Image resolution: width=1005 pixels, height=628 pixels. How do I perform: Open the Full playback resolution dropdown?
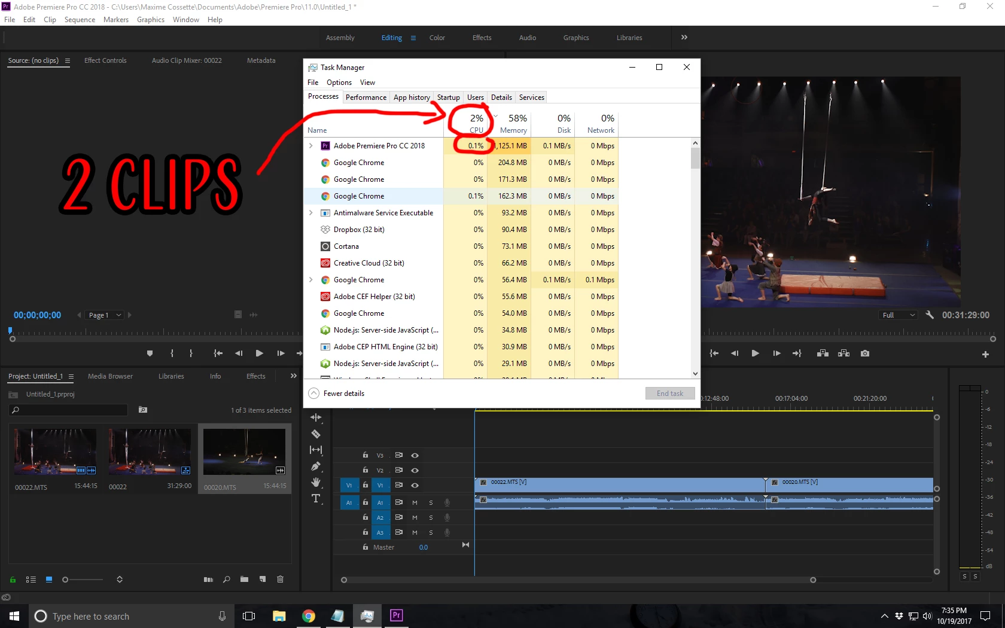[x=899, y=315]
